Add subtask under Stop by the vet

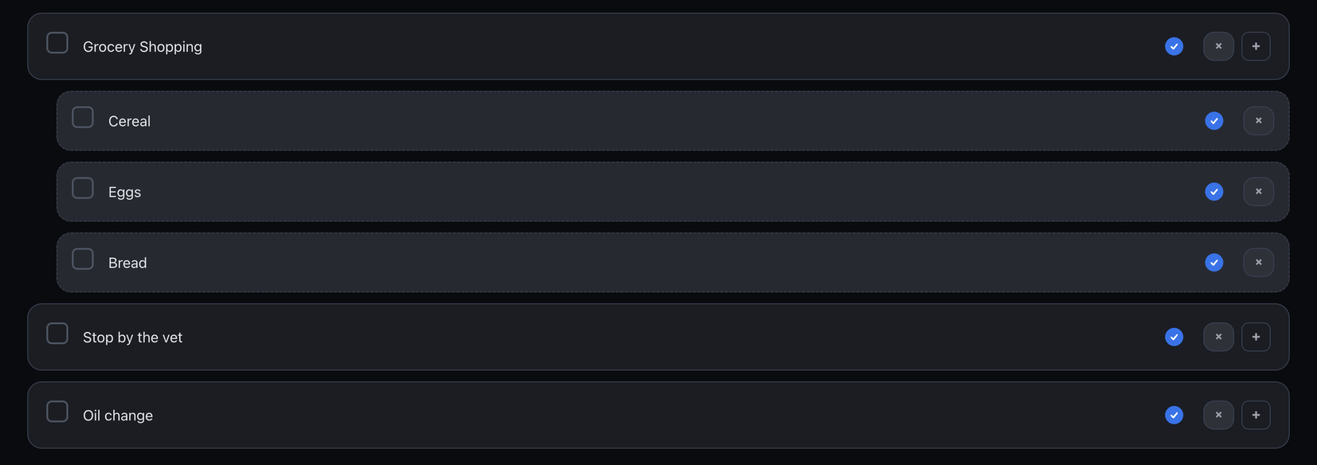pyautogui.click(x=1256, y=338)
